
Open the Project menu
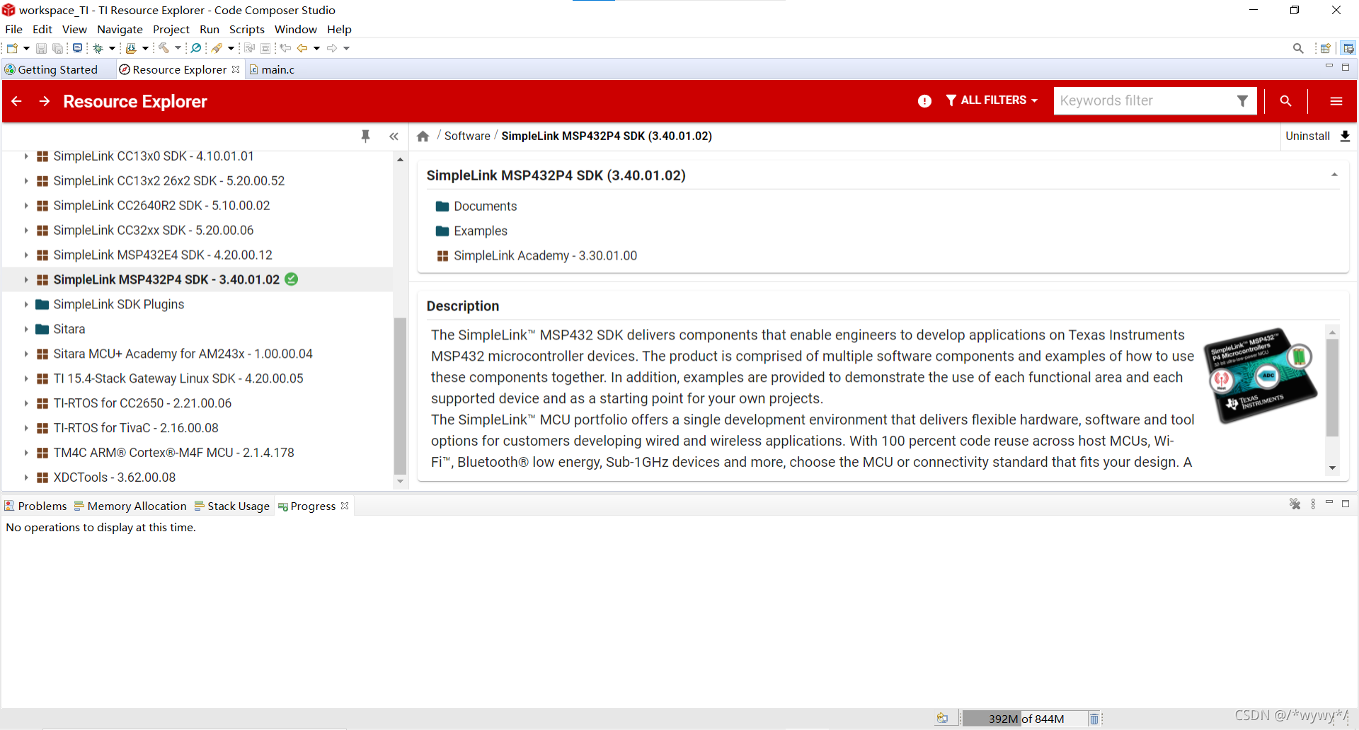pyautogui.click(x=171, y=29)
